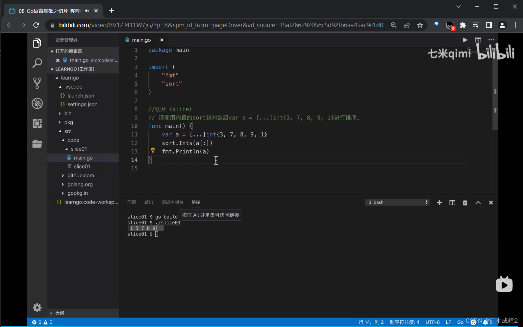Reload the browser page
The height and width of the screenshot is (327, 523).
point(36,25)
